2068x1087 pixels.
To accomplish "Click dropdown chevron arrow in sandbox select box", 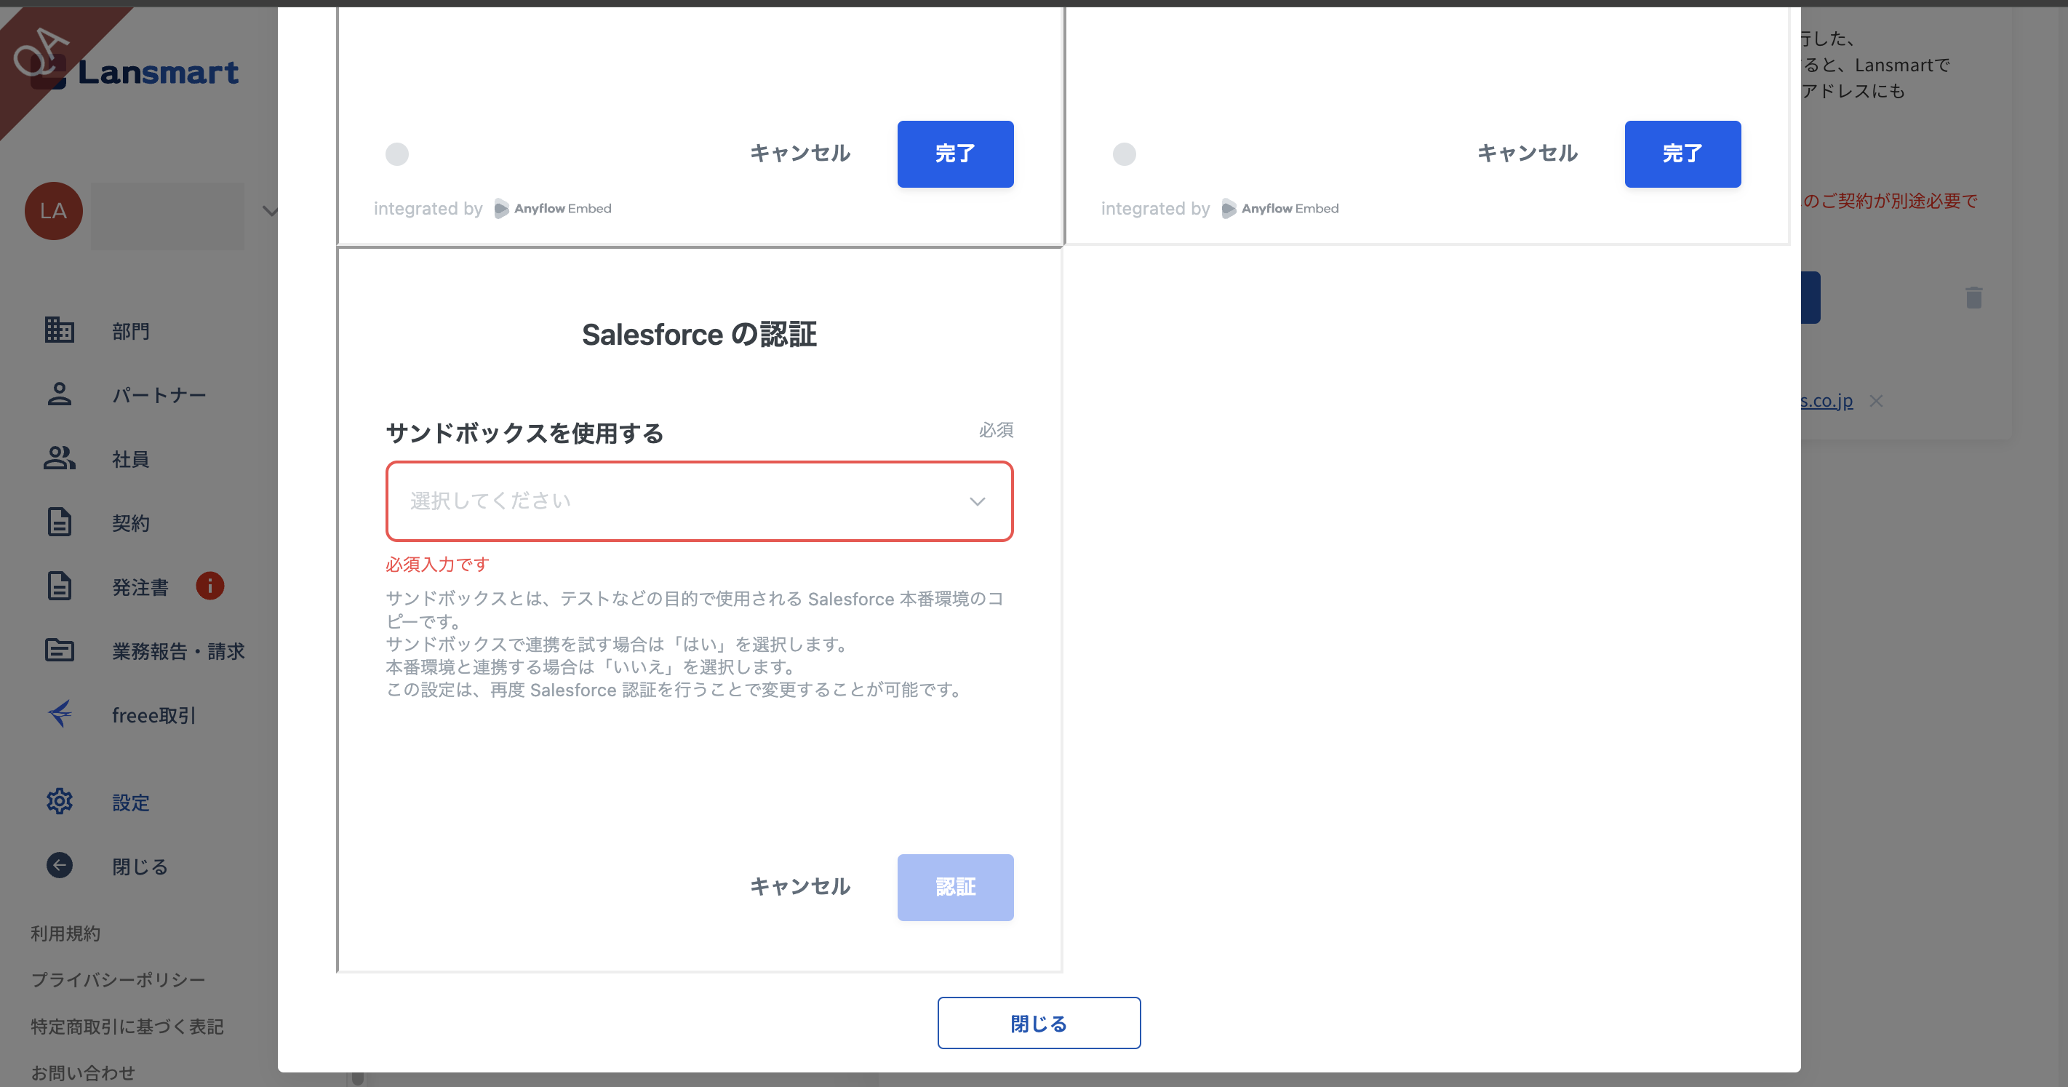I will 976,502.
